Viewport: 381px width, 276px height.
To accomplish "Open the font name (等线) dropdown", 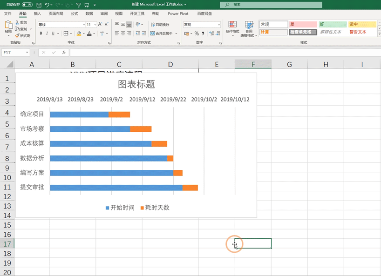I will 84,25.
